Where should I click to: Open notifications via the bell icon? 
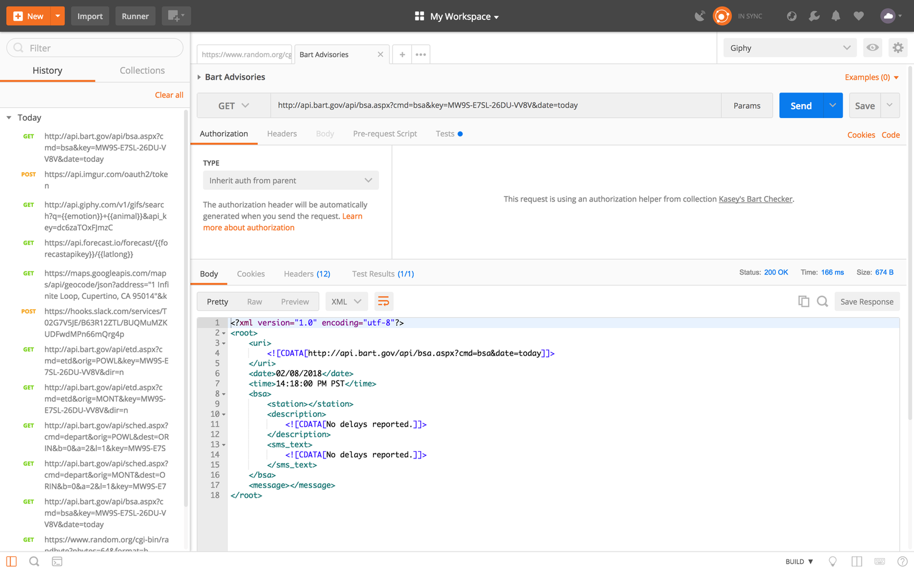(836, 16)
